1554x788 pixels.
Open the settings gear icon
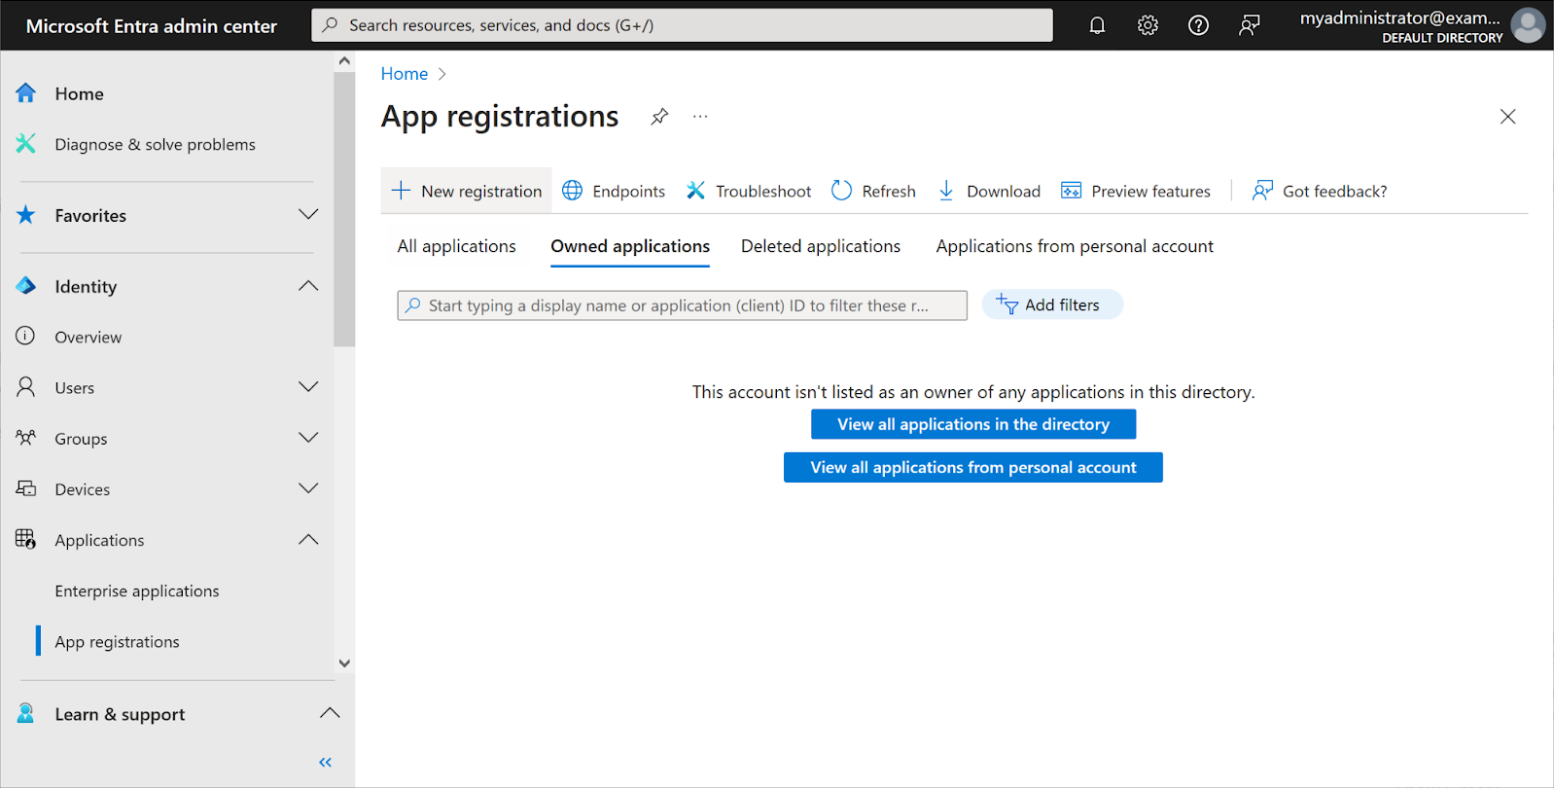click(x=1148, y=25)
